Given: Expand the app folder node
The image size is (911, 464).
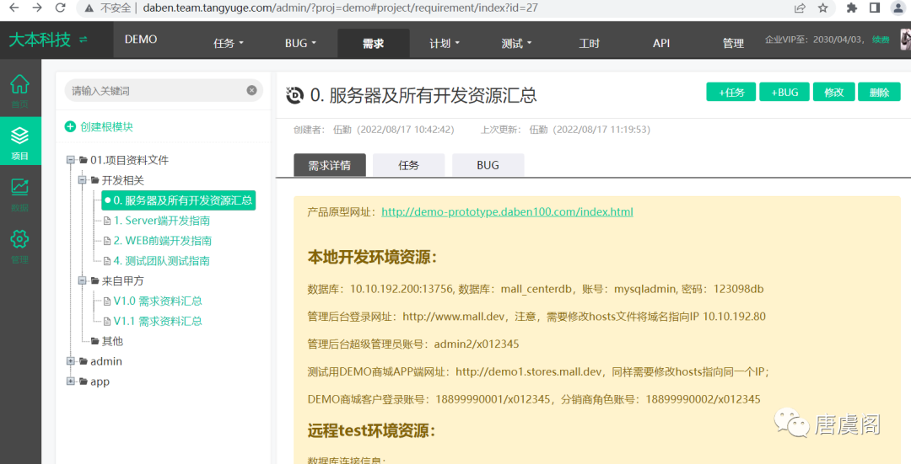Looking at the screenshot, I should pyautogui.click(x=71, y=381).
